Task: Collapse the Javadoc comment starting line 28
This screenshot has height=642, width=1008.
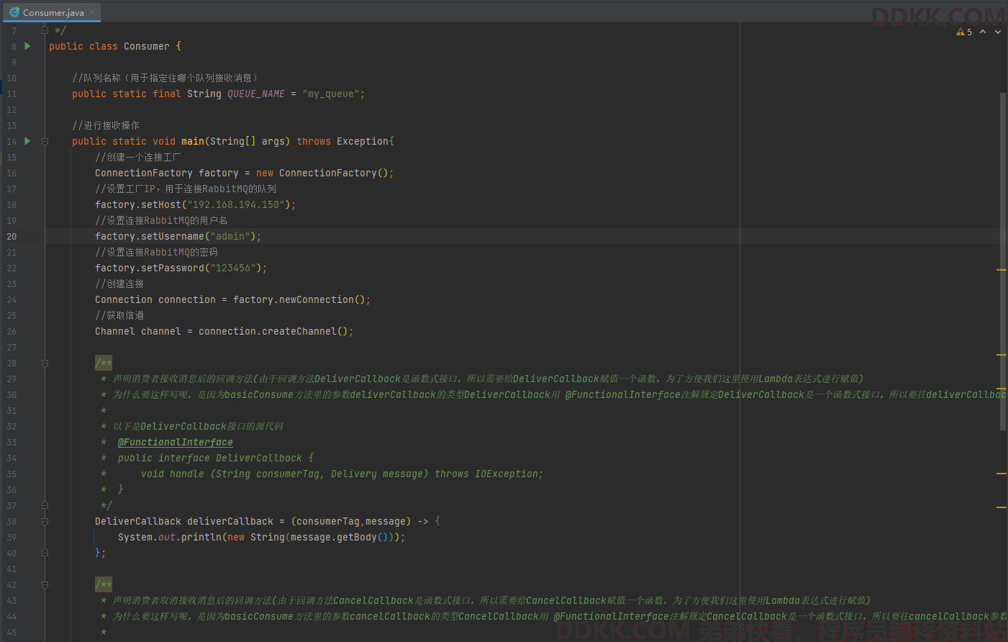Action: tap(45, 363)
